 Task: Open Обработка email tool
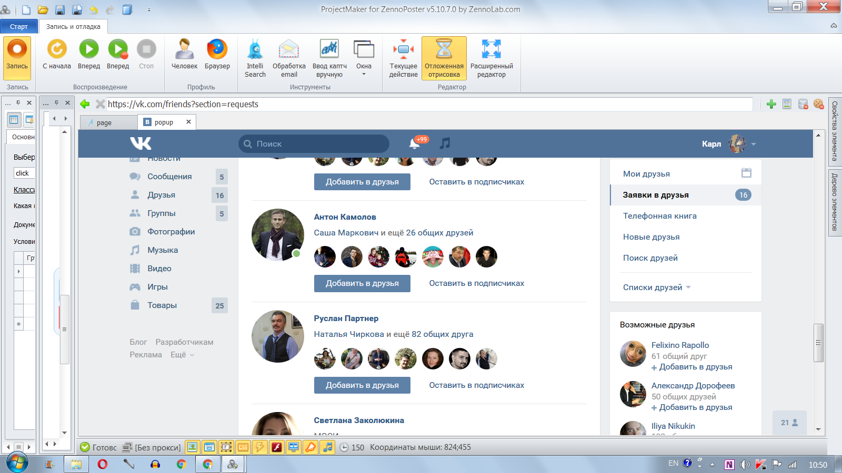coord(289,58)
